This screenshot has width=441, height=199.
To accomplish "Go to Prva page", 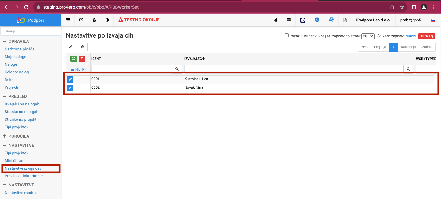I will (x=364, y=47).
